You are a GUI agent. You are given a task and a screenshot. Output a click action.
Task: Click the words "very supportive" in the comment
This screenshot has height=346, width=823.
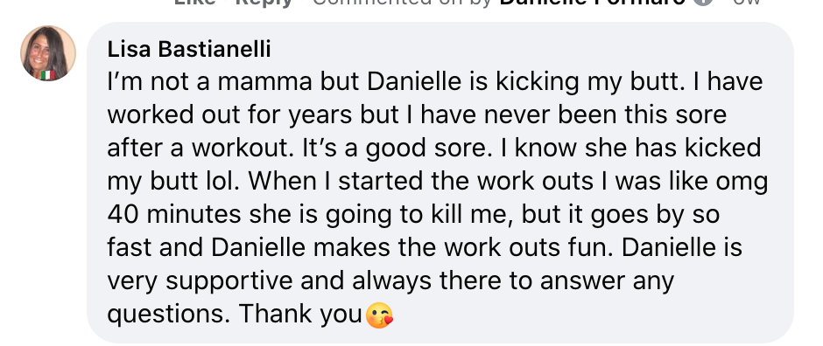point(200,281)
